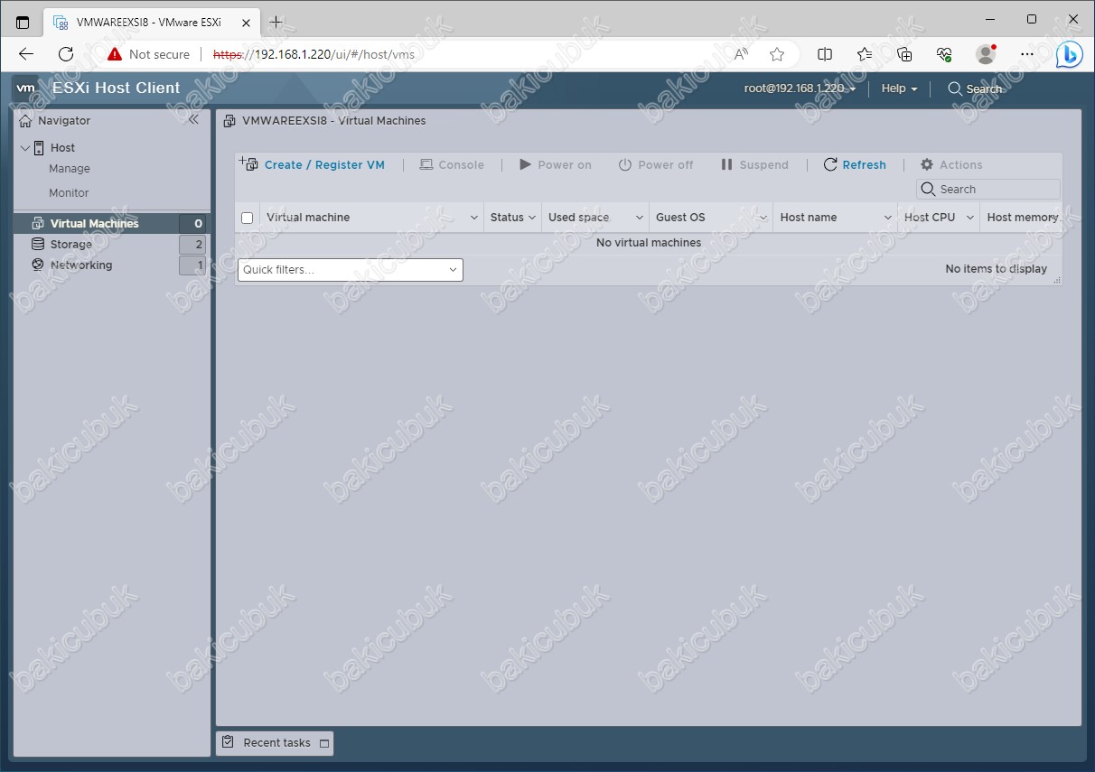Toggle the select-all virtual machines checkbox
The width and height of the screenshot is (1095, 772).
248,218
